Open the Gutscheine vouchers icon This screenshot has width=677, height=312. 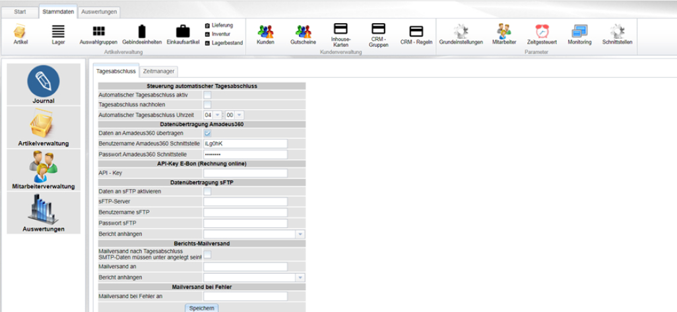click(x=303, y=32)
